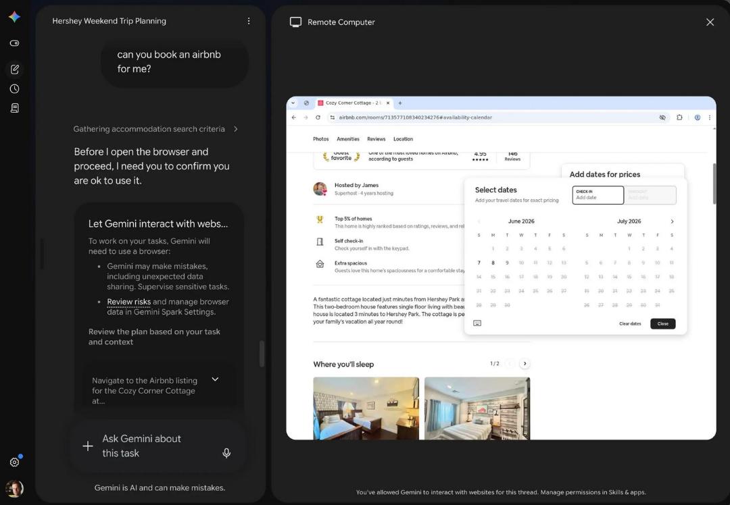Close the Remote Computer panel
Screen dimensions: 730x505
click(x=710, y=22)
